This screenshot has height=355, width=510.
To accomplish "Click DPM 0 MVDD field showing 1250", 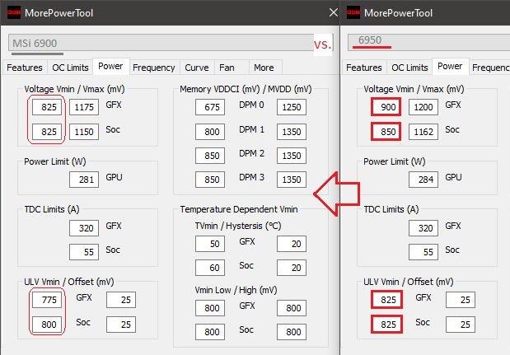I will (x=292, y=107).
